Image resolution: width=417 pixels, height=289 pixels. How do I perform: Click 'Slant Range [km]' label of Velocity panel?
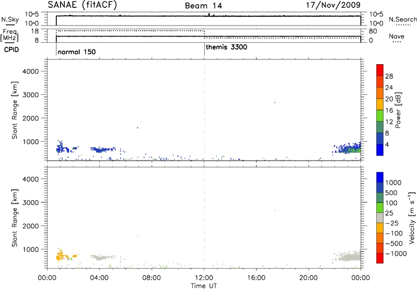click(x=15, y=218)
